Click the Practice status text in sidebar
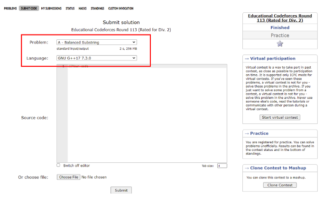The height and width of the screenshot is (202, 332). [x=280, y=35]
